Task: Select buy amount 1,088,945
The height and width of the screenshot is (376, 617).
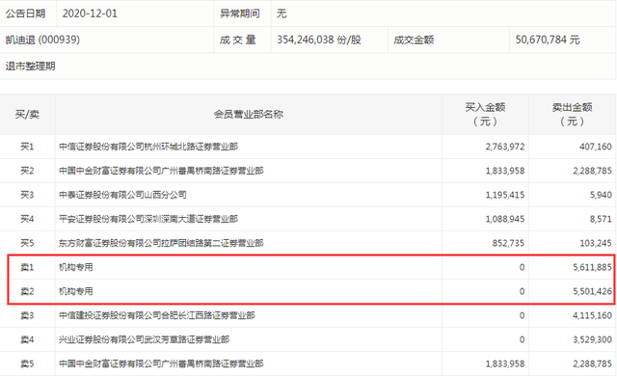Action: (505, 219)
